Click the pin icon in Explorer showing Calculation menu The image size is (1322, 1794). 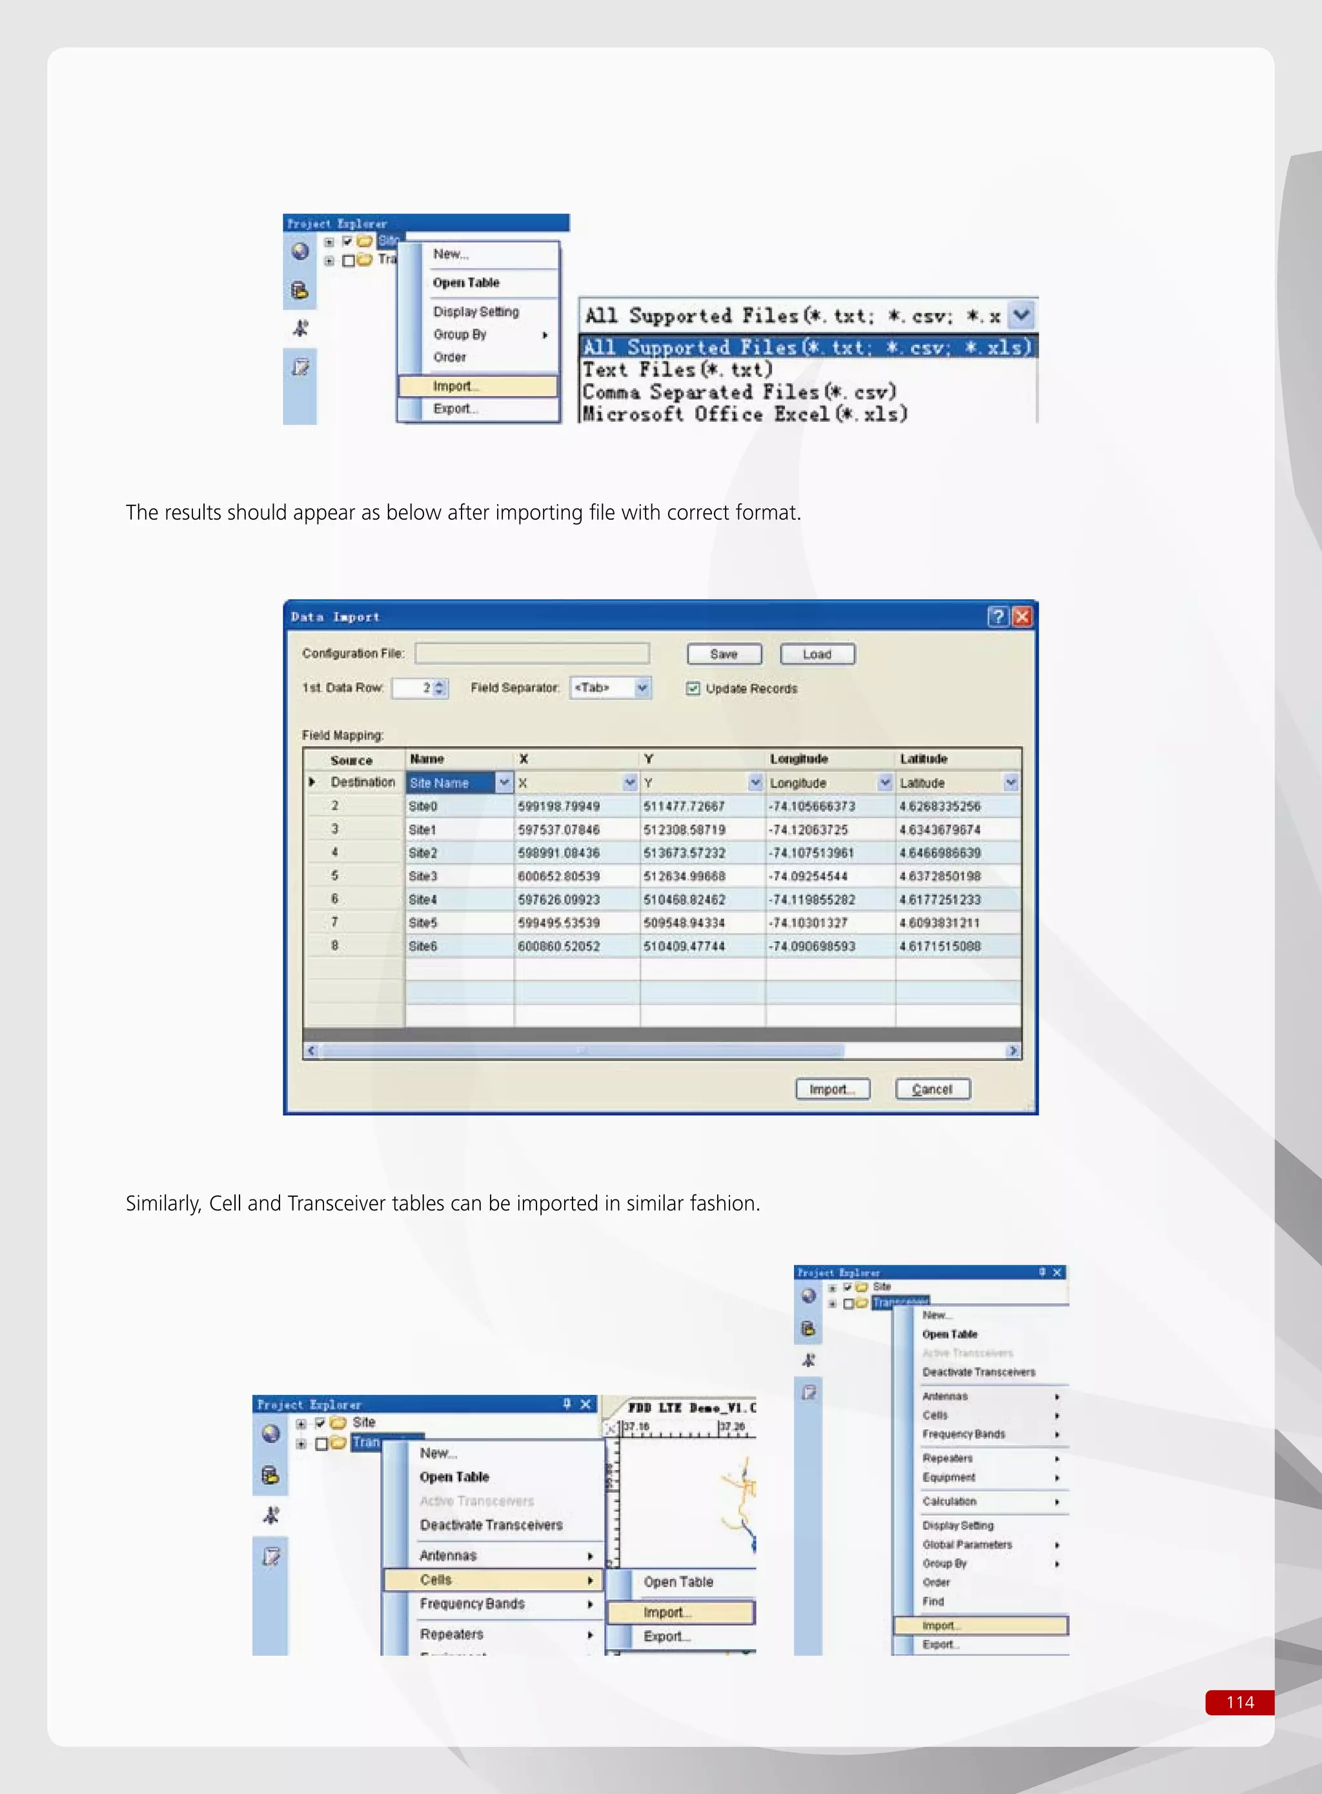[1042, 1272]
